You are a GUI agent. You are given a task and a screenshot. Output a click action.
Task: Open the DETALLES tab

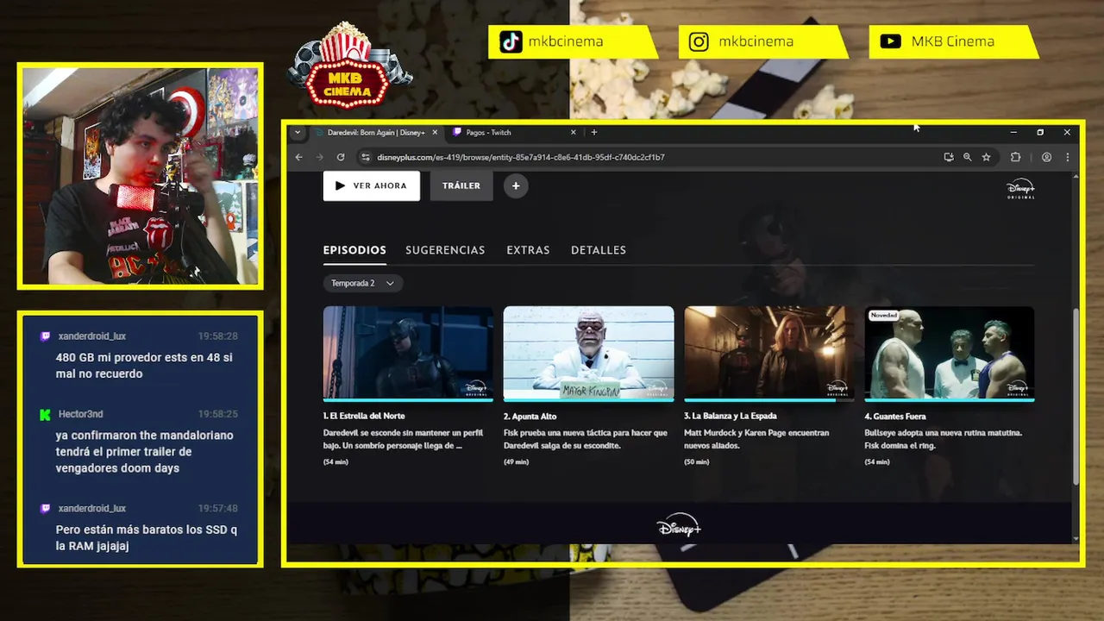pos(599,250)
